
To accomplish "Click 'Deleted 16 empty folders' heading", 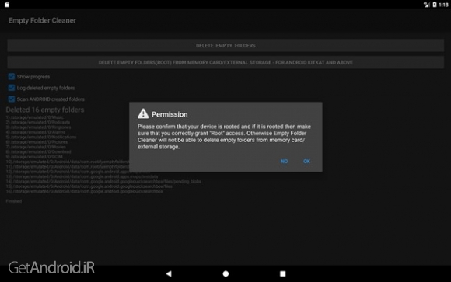I will 45,110.
